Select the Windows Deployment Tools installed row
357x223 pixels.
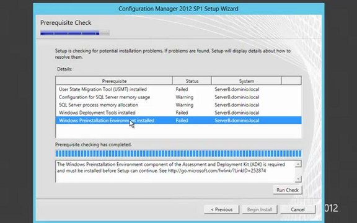[178, 113]
